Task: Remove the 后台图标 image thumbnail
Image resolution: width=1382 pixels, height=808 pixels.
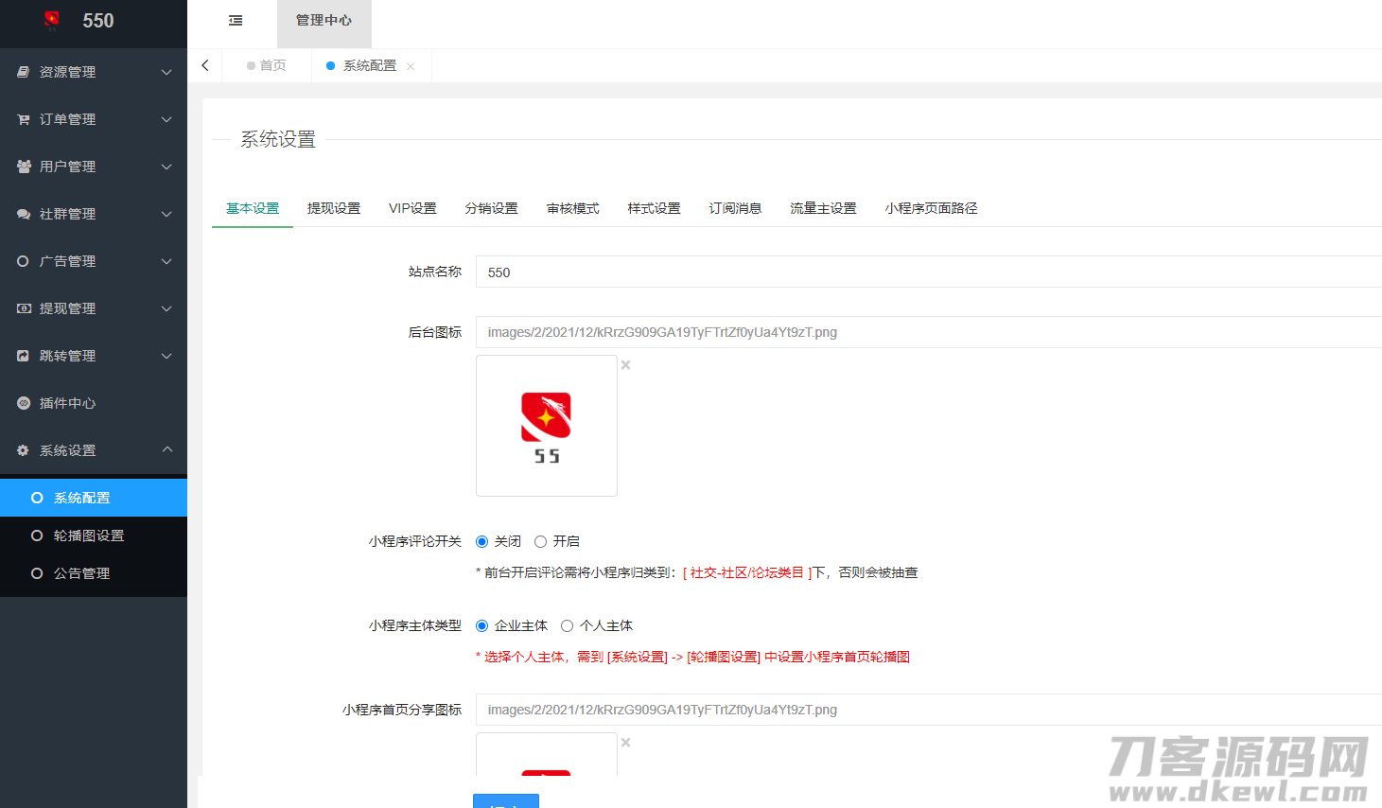Action: coord(625,365)
